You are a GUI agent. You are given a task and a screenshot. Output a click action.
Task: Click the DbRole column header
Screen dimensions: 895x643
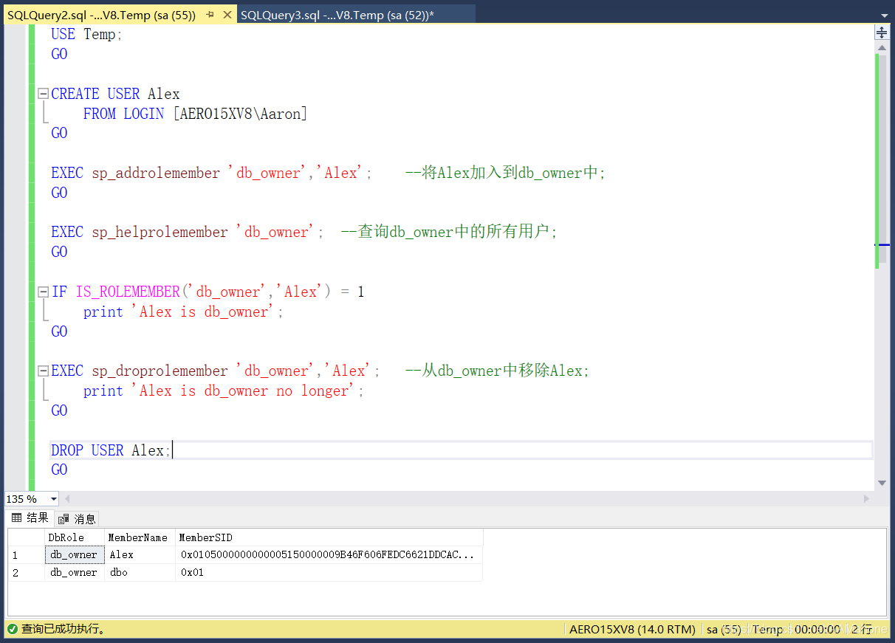[75, 537]
